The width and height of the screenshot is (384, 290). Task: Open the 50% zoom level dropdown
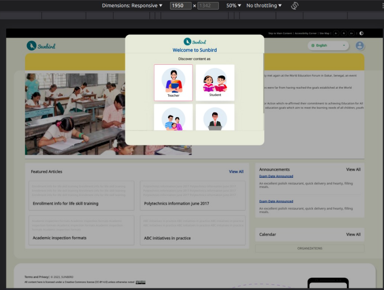click(233, 6)
